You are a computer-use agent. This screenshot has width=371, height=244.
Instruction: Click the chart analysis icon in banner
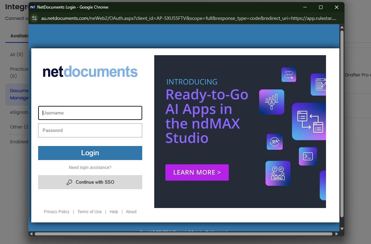click(272, 102)
